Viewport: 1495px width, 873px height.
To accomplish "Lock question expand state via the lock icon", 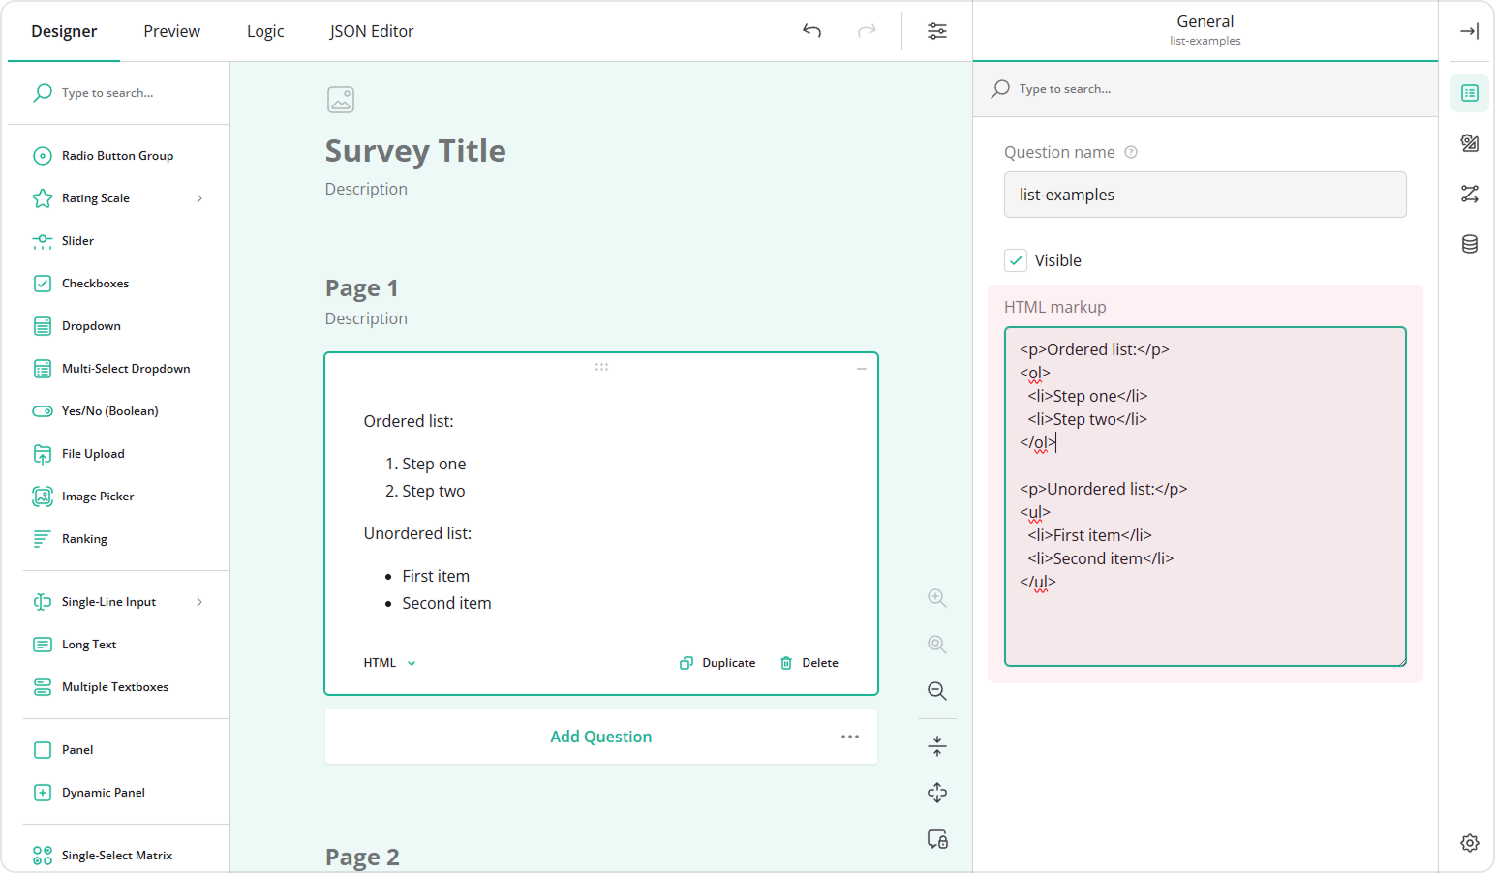I will point(936,839).
